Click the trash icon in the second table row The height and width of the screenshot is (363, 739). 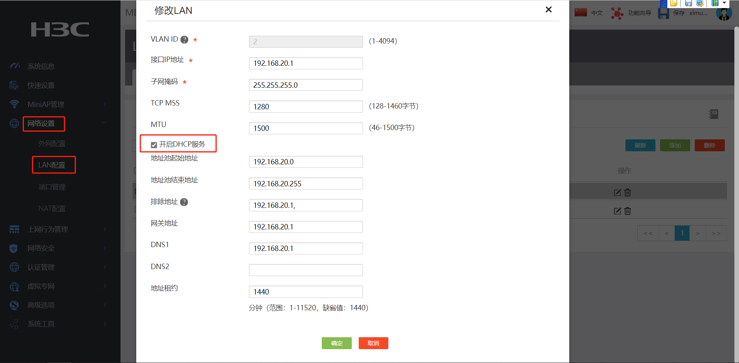(628, 211)
